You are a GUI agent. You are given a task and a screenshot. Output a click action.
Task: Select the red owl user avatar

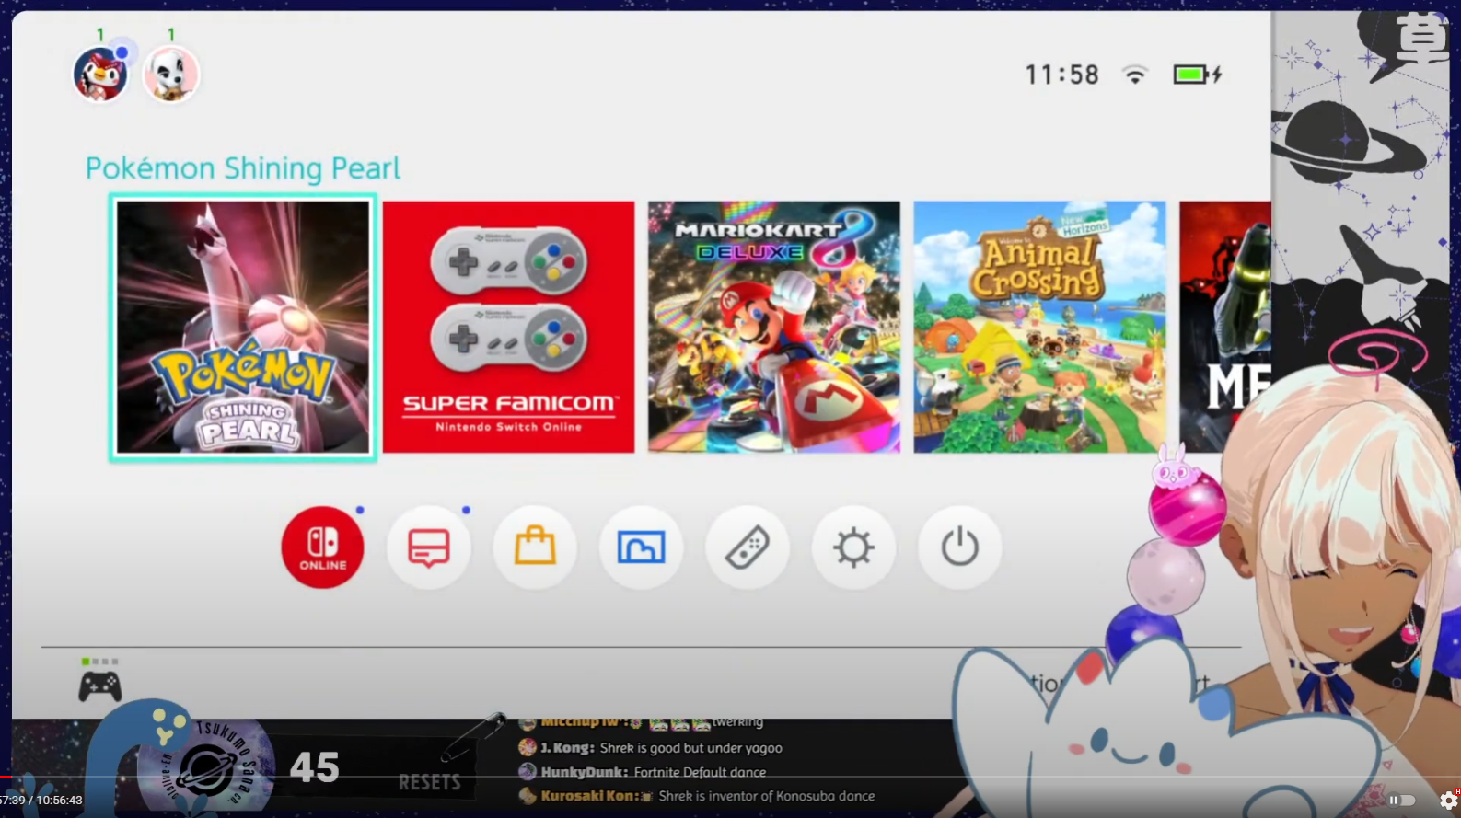tap(100, 75)
